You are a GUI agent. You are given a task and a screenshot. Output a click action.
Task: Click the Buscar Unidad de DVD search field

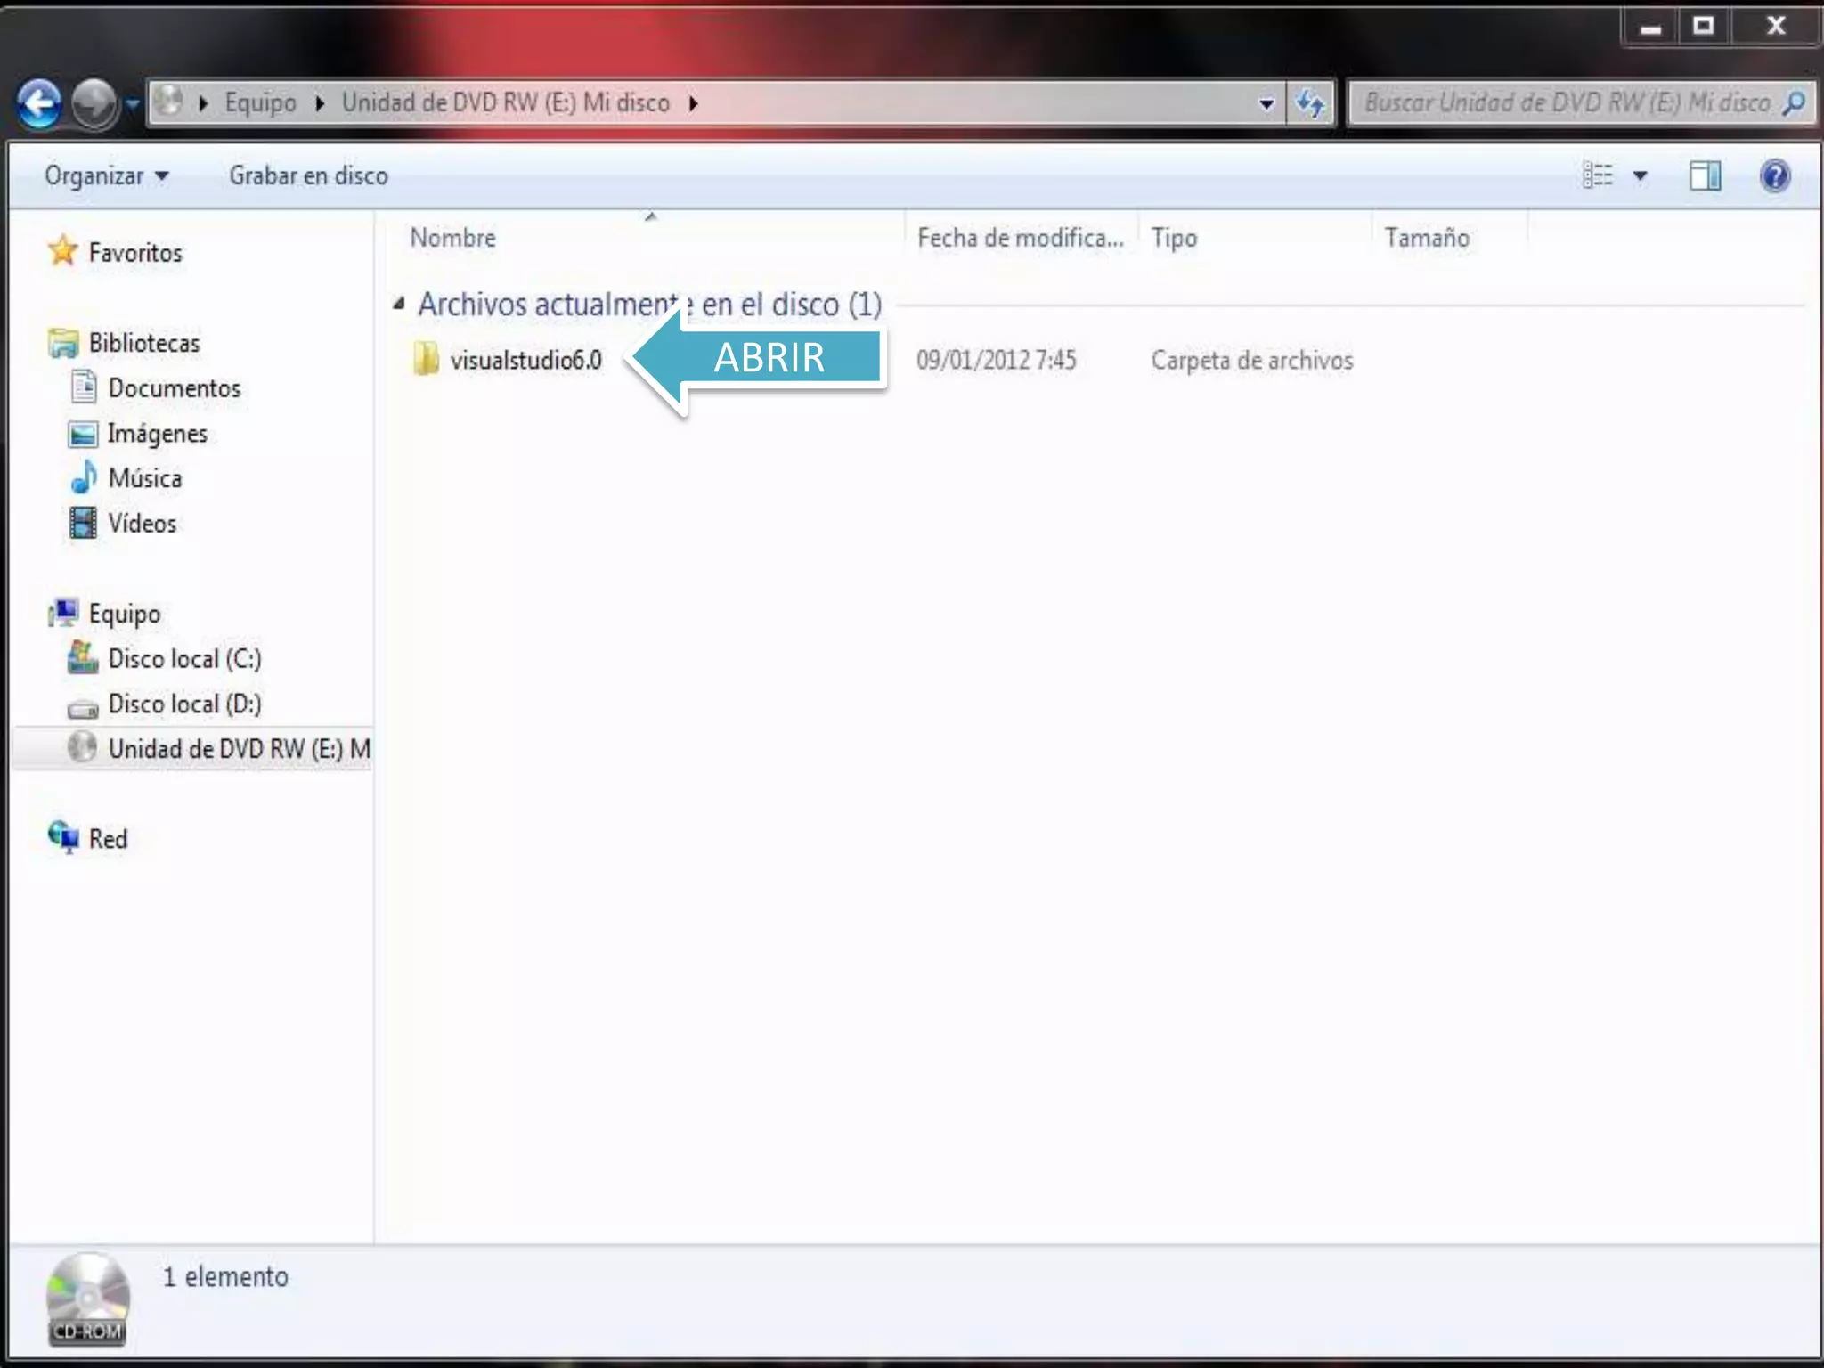[1566, 104]
